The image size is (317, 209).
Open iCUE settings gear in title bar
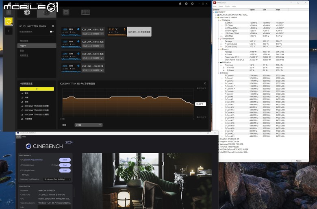tap(192, 4)
